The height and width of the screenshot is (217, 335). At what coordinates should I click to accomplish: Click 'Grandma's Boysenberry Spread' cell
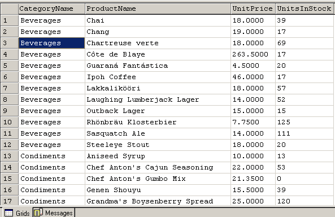tap(158, 201)
